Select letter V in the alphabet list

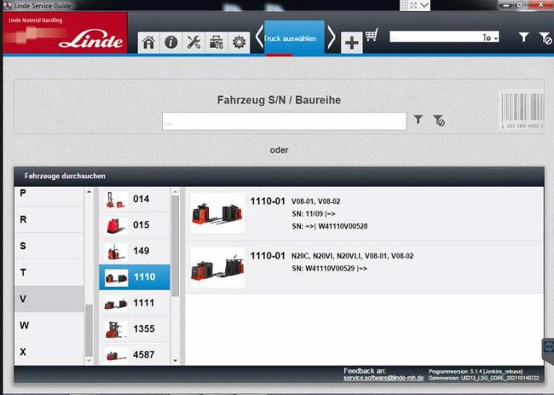(x=51, y=299)
